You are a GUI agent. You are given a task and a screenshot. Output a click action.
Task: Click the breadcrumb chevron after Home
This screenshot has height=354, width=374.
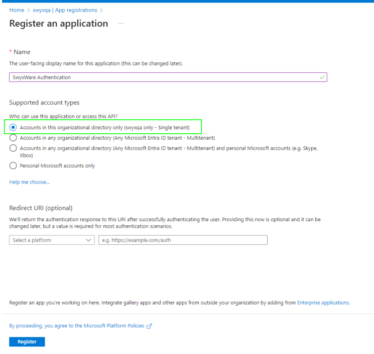coord(29,10)
